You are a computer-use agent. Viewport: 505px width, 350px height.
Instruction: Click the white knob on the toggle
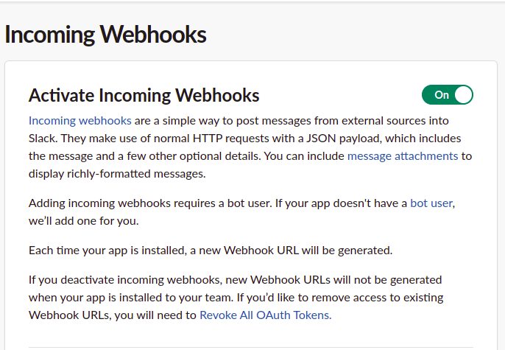[x=463, y=95]
